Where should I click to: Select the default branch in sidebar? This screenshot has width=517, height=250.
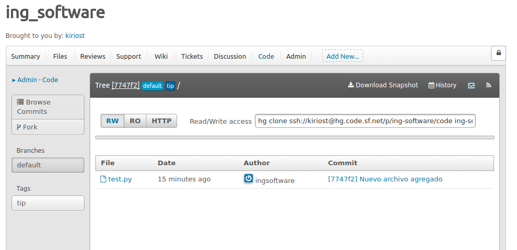click(x=48, y=165)
